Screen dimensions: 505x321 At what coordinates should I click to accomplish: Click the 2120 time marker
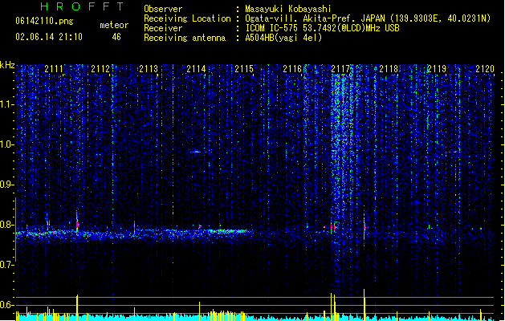[485, 69]
